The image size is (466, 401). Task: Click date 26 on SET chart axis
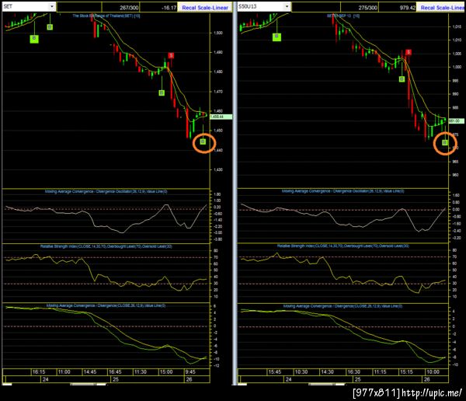(189, 379)
